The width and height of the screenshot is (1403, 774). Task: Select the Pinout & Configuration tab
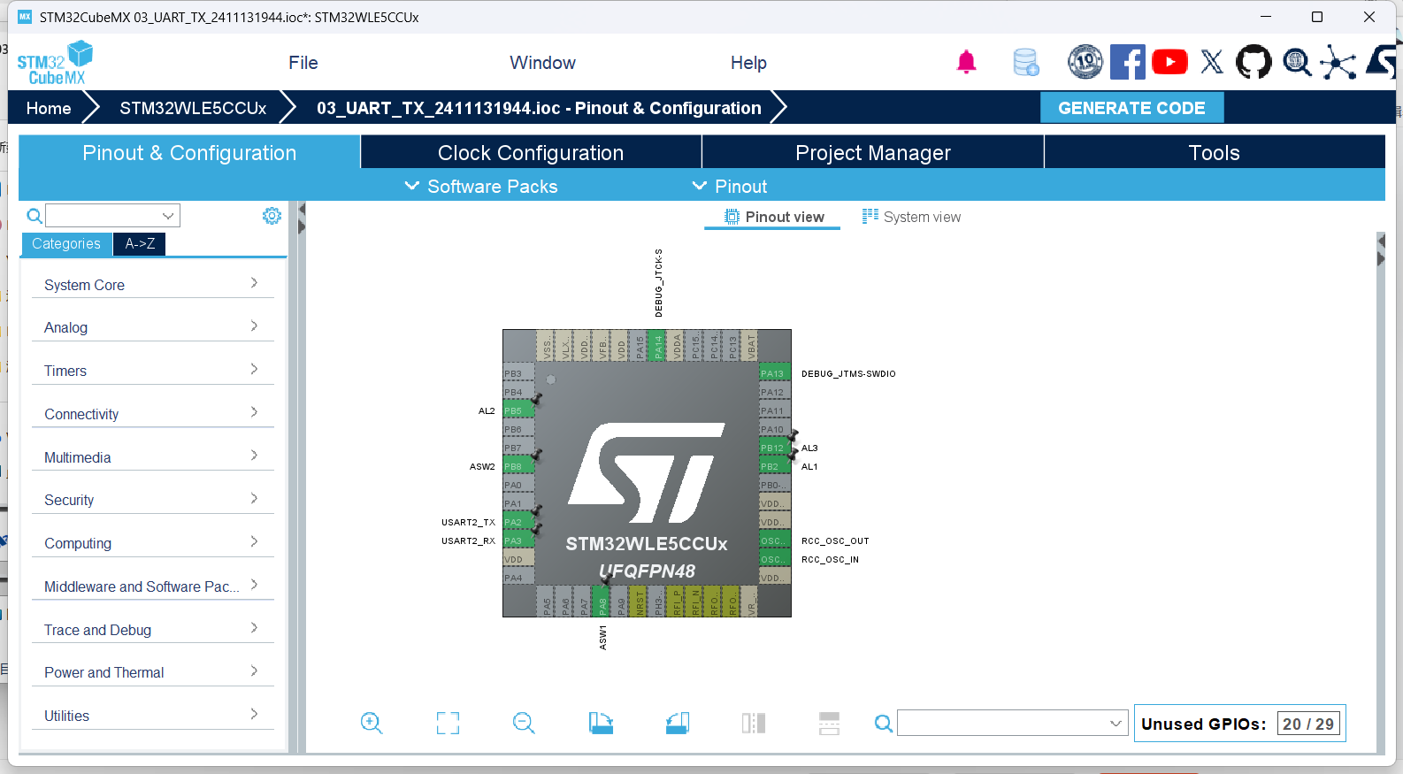point(189,152)
